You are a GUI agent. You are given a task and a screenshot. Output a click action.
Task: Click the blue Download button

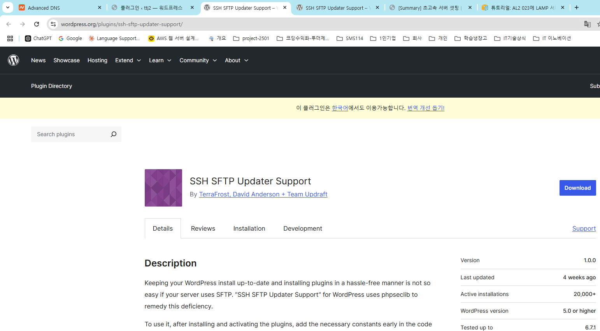(577, 188)
